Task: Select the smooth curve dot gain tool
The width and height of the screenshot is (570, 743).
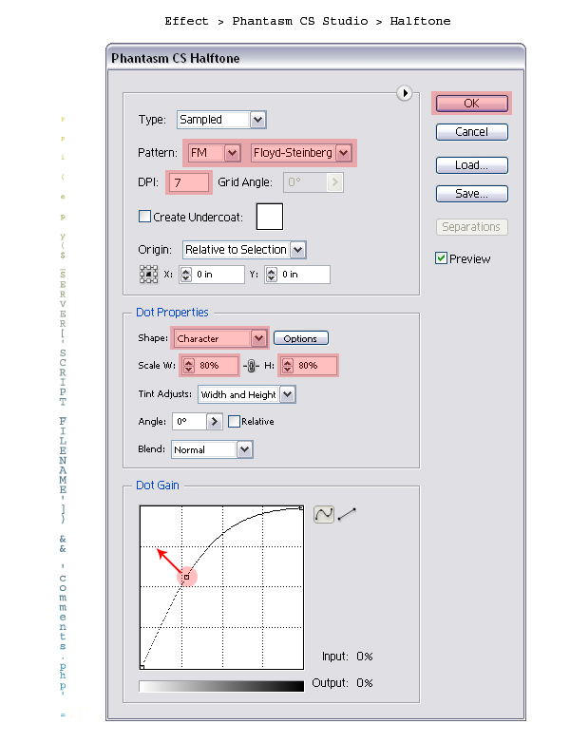Action: 324,514
